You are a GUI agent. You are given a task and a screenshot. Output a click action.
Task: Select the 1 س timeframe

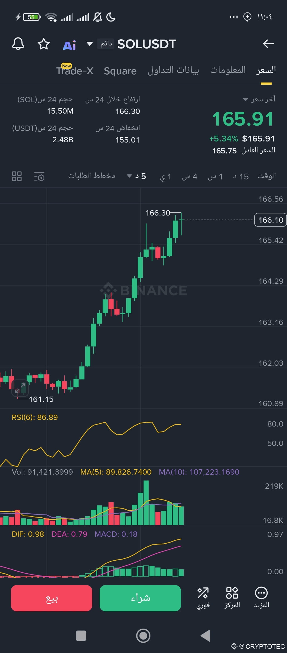(215, 177)
